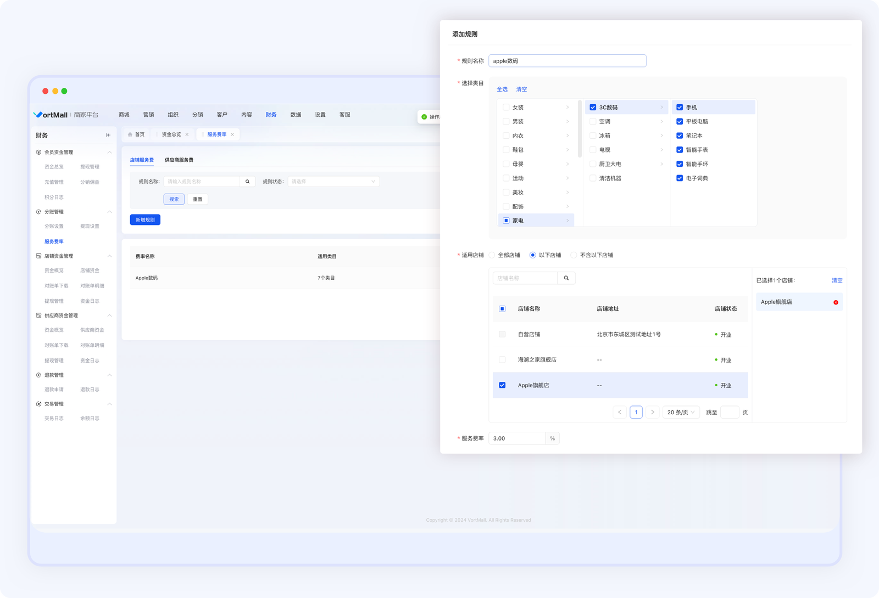This screenshot has width=879, height=598.
Task: Close the 资金总览 tab with its X icon
Action: pyautogui.click(x=187, y=134)
